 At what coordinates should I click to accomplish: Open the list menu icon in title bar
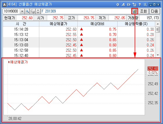[145, 5]
